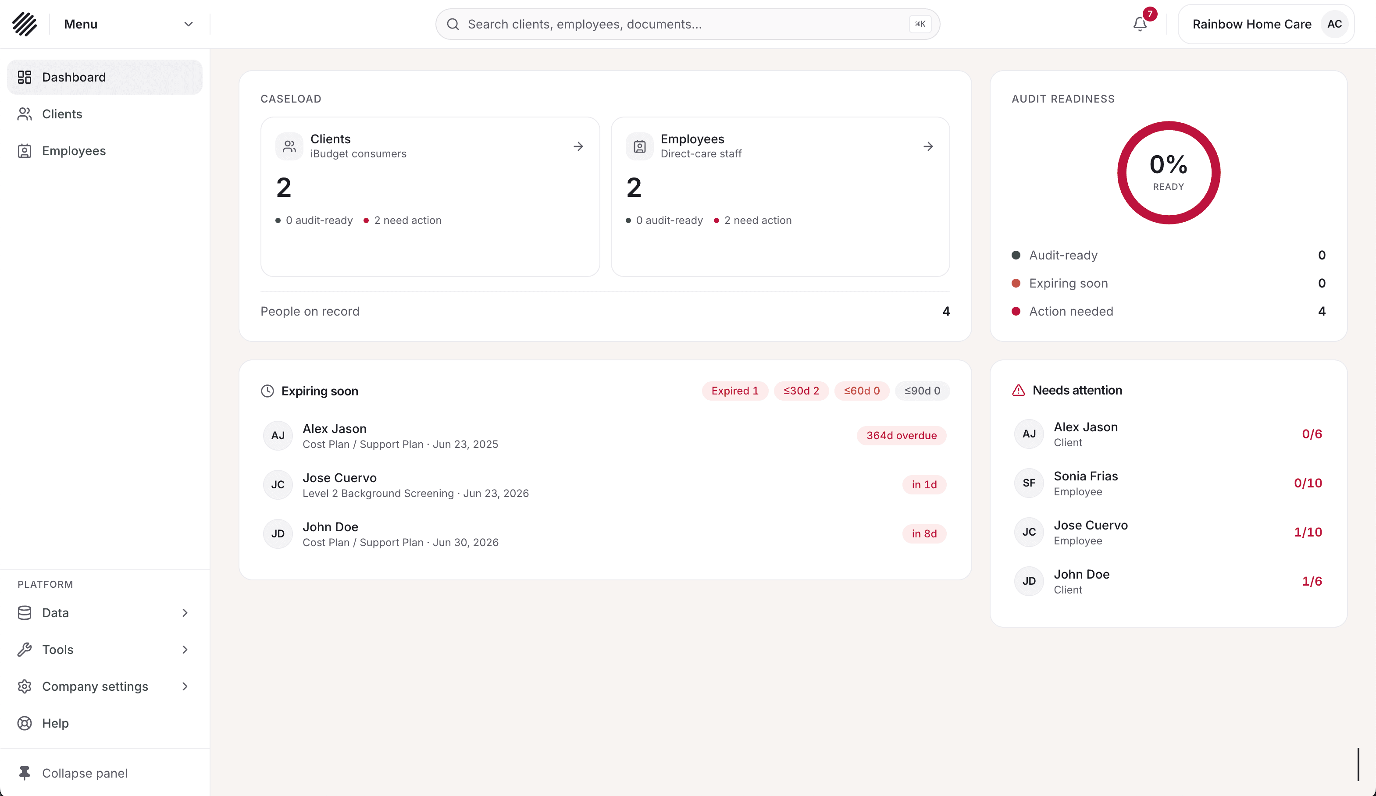The height and width of the screenshot is (796, 1376).
Task: Expand the Company settings chevron
Action: coord(185,686)
